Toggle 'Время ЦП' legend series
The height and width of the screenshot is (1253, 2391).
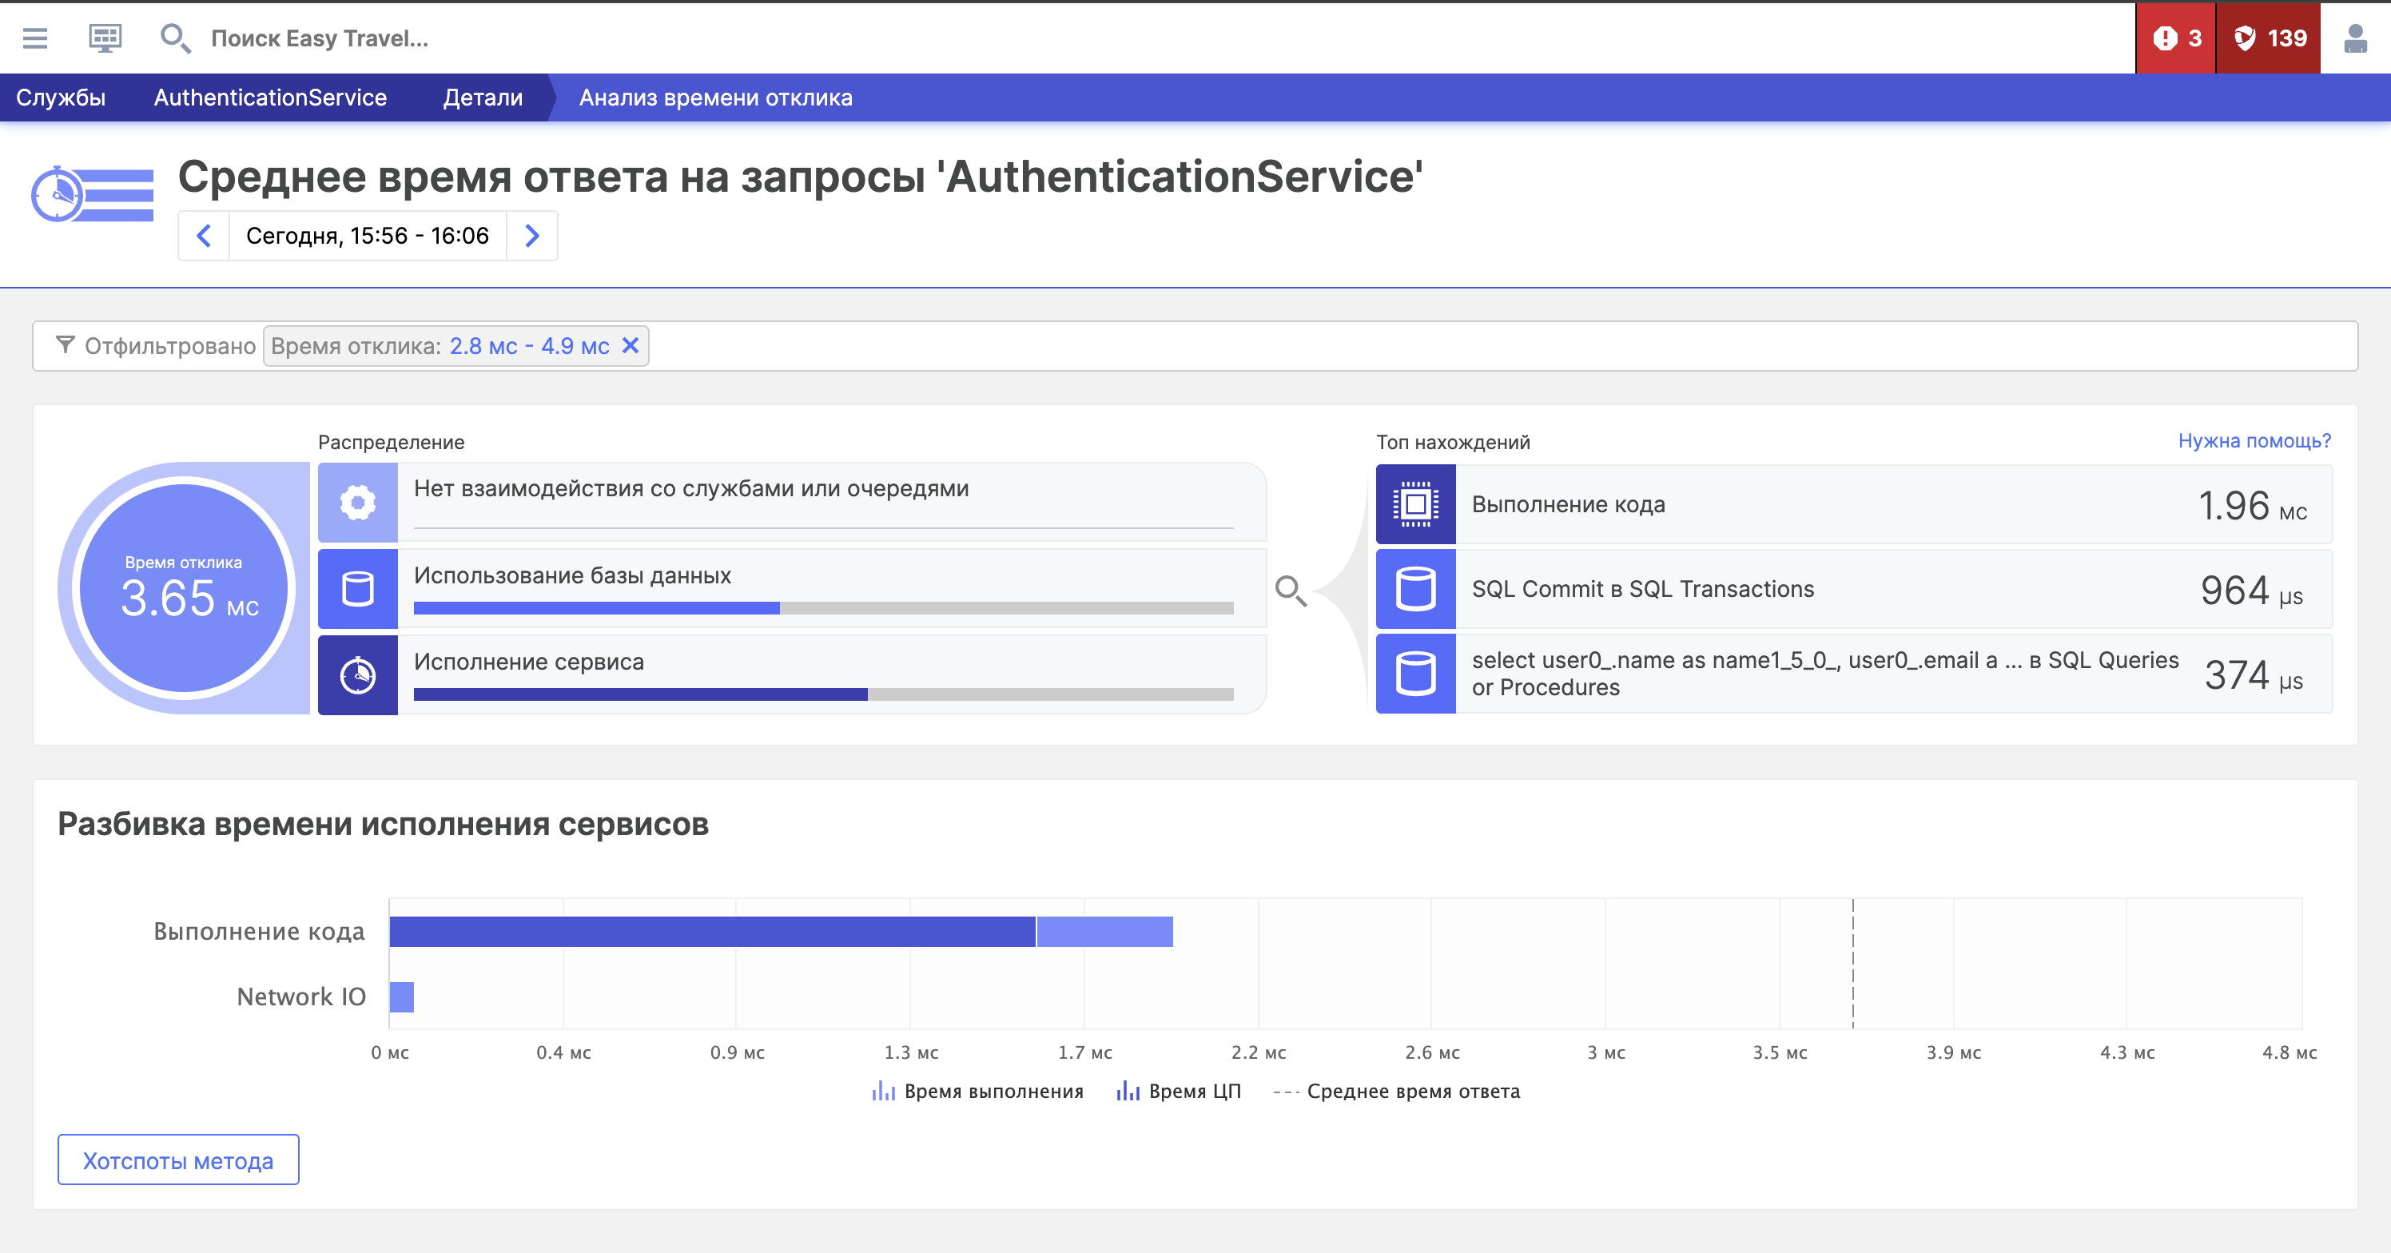pos(1179,1092)
